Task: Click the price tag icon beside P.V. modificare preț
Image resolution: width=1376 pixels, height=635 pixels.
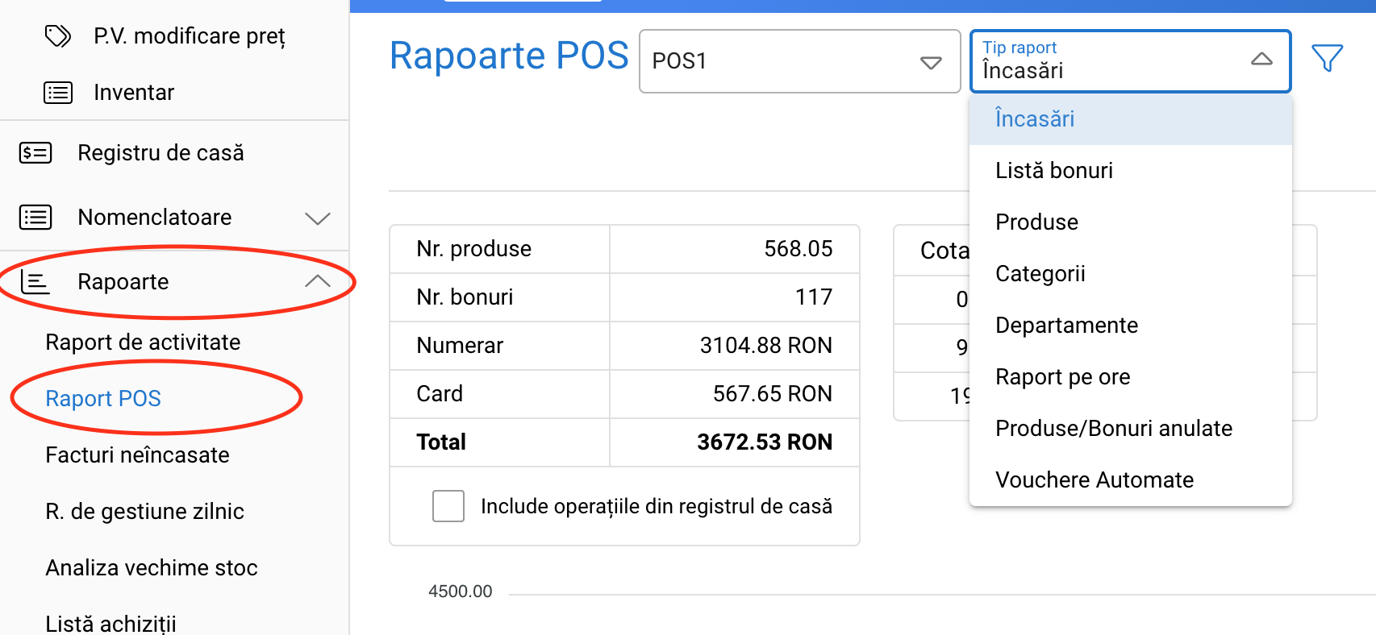Action: (x=58, y=36)
